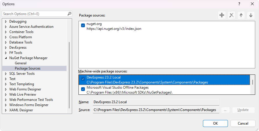Expand the F# Tools node
This screenshot has height=131, width=259.
point(6,53)
